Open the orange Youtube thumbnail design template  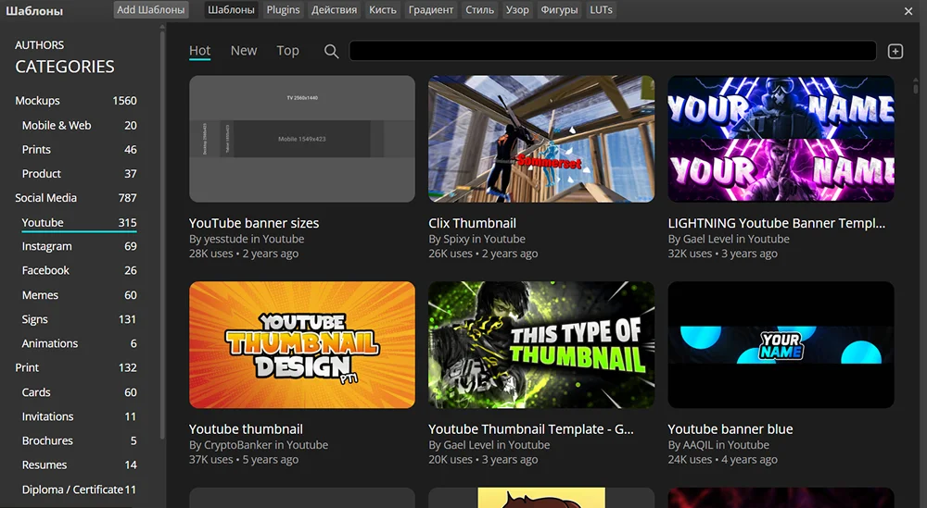coord(301,344)
